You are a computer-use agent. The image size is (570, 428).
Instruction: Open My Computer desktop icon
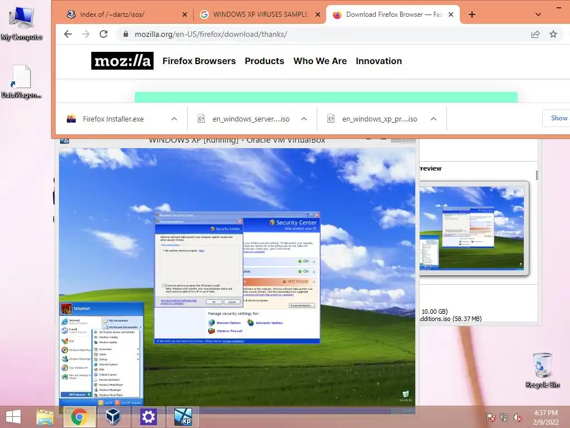click(22, 23)
